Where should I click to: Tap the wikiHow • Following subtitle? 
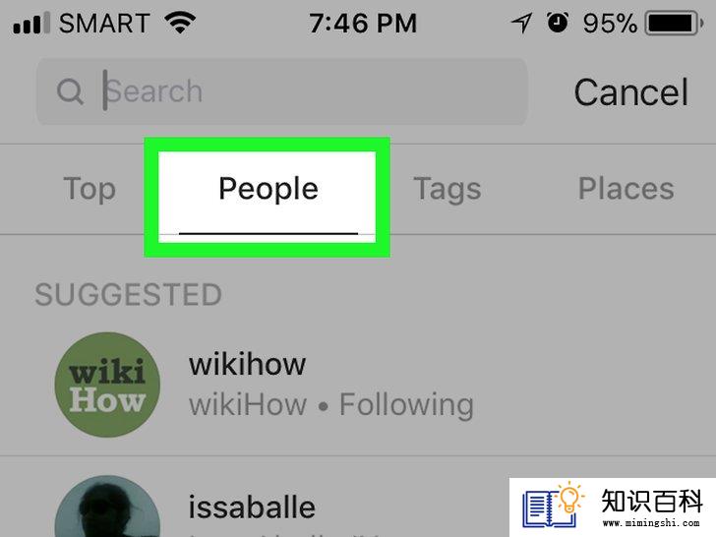pos(331,404)
